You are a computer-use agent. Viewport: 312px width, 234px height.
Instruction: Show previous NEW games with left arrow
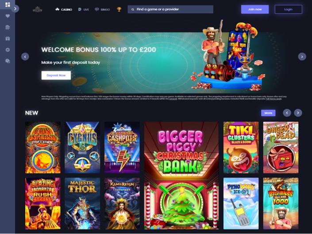tap(287, 113)
